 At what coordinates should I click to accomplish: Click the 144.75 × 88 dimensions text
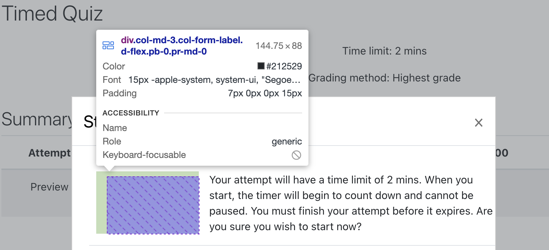click(279, 46)
